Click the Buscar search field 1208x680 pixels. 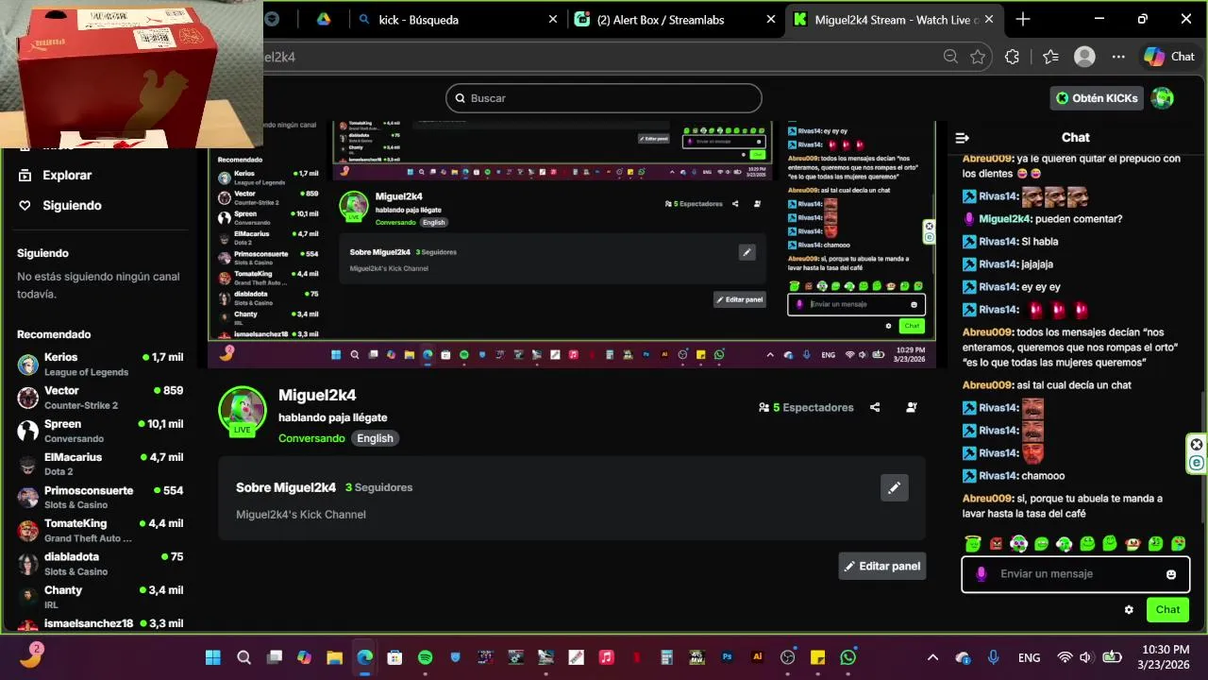[604, 98]
